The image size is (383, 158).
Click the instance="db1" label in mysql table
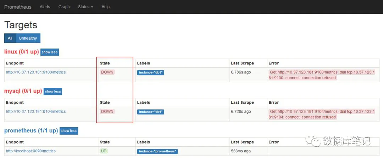(x=150, y=112)
